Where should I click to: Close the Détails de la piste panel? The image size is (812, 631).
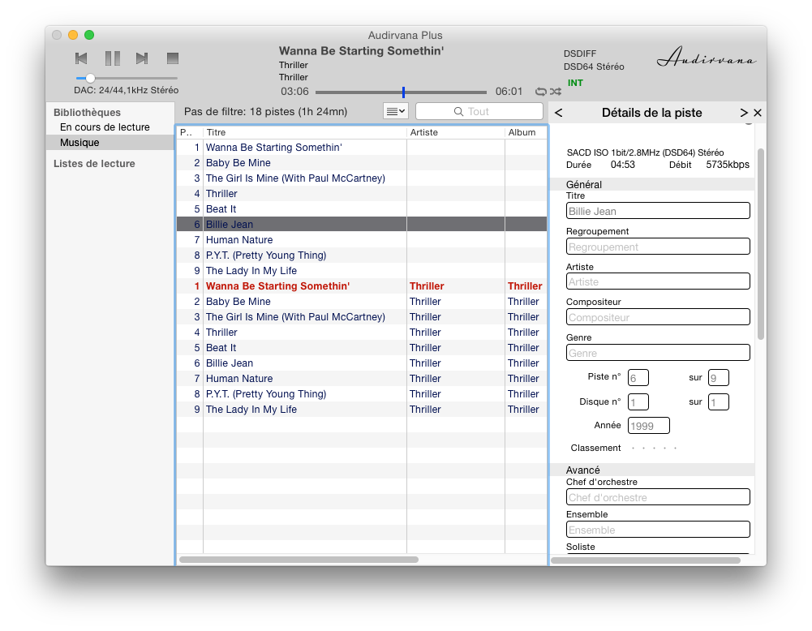coord(758,113)
